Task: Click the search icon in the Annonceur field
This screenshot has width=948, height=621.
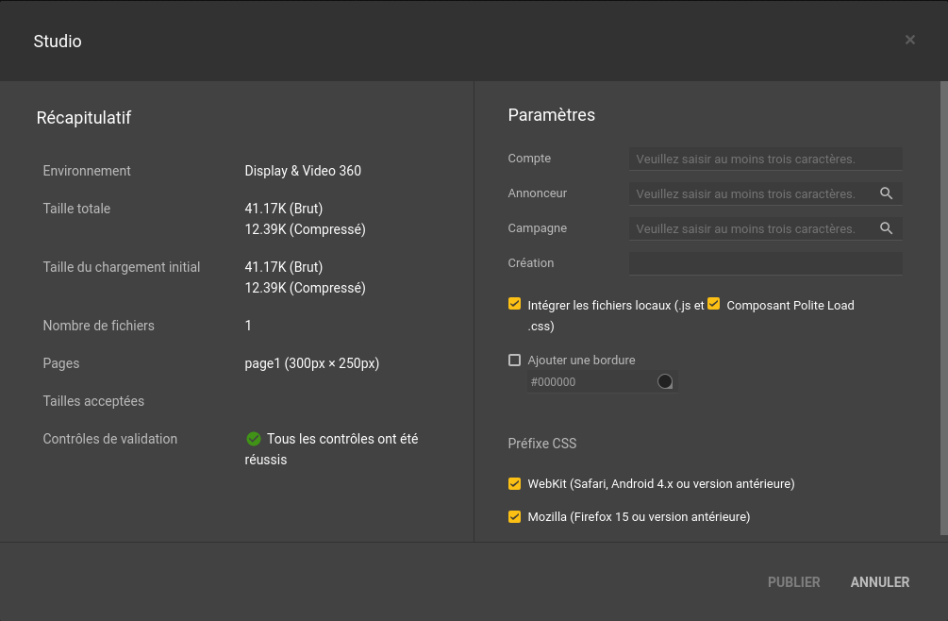Action: 886,193
